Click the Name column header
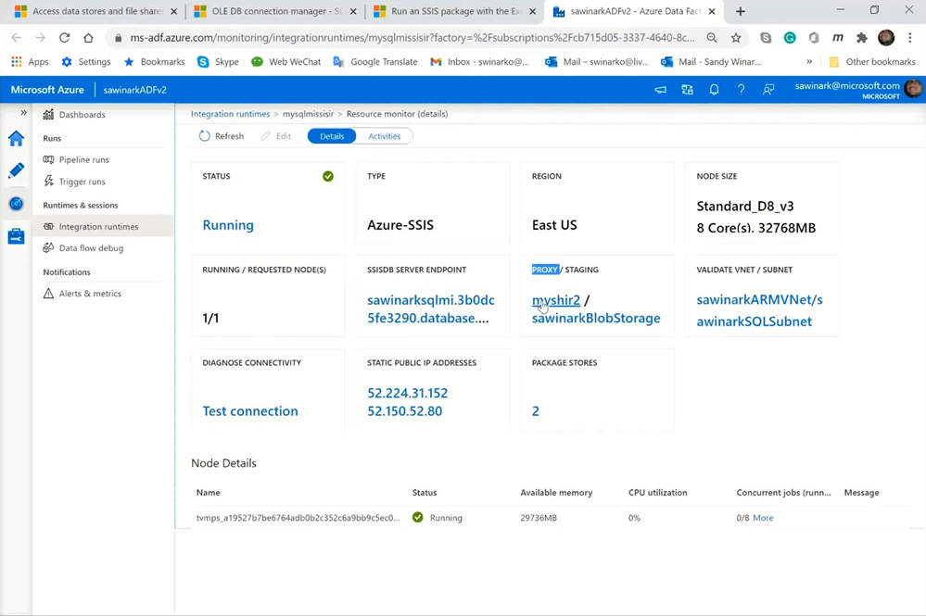Viewport: 926px width, 616px height. pyautogui.click(x=208, y=492)
